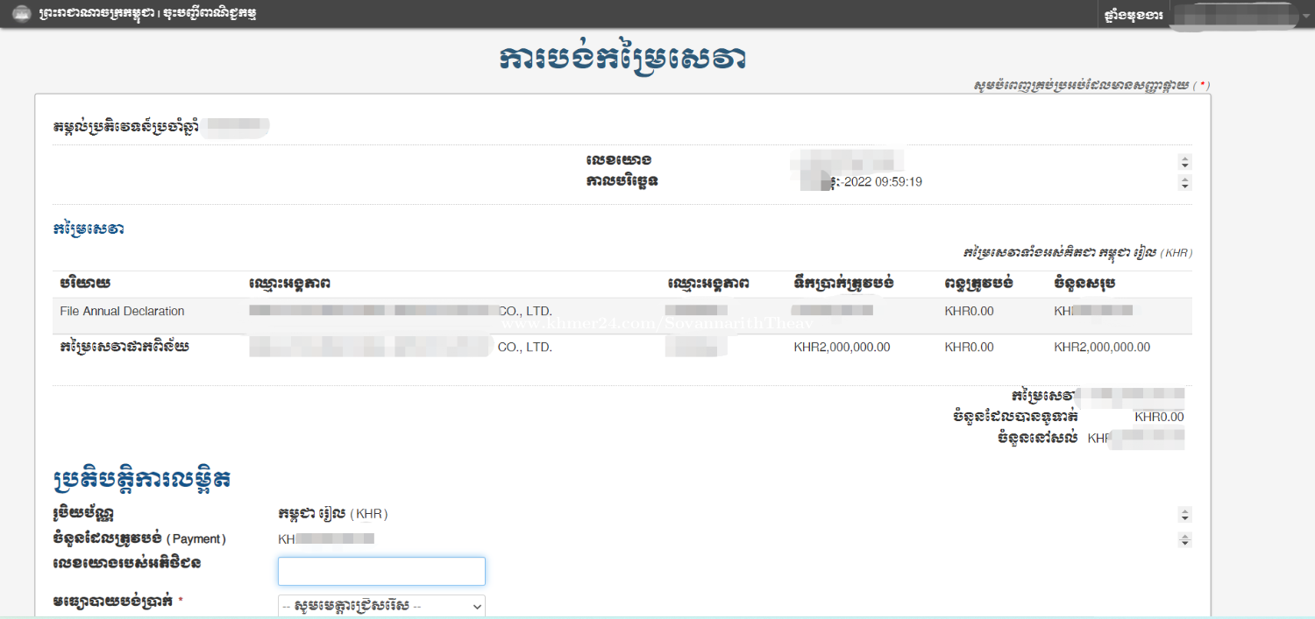Select the File Annual Declaration row
1315x619 pixels.
tap(122, 312)
